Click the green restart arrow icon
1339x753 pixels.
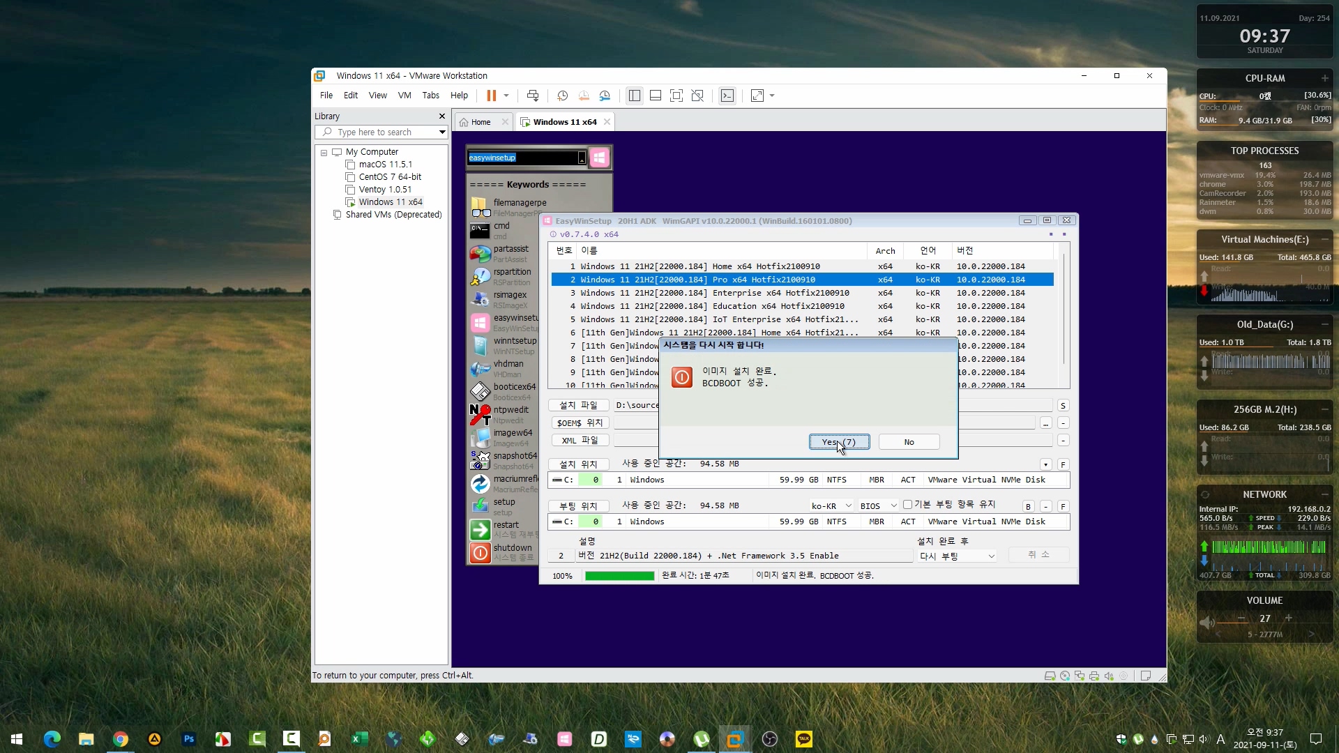coord(480,530)
